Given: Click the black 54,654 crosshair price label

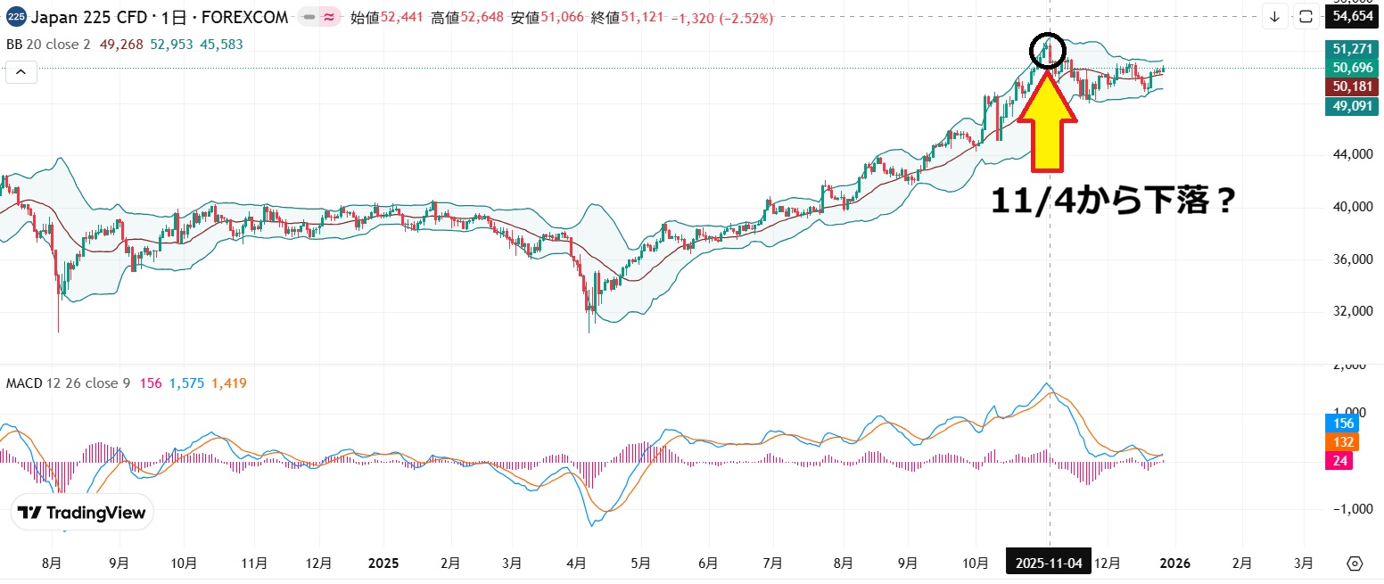Looking at the screenshot, I should pyautogui.click(x=1352, y=16).
